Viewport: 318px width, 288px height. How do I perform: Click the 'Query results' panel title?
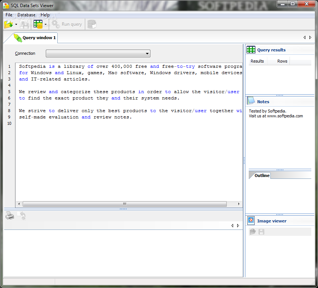pos(271,50)
